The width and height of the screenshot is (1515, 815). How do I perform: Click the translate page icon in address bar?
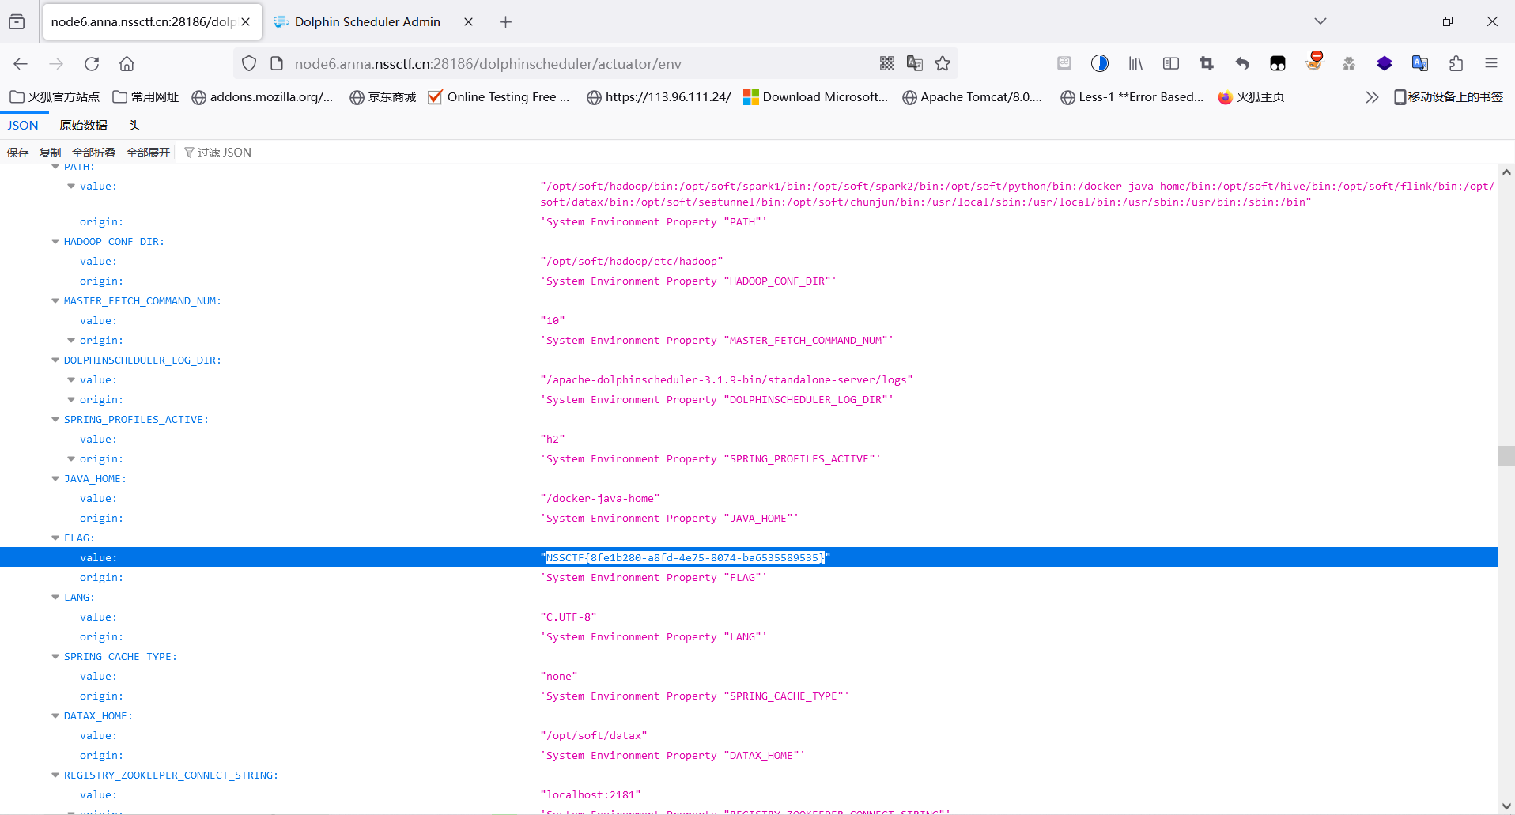915,64
